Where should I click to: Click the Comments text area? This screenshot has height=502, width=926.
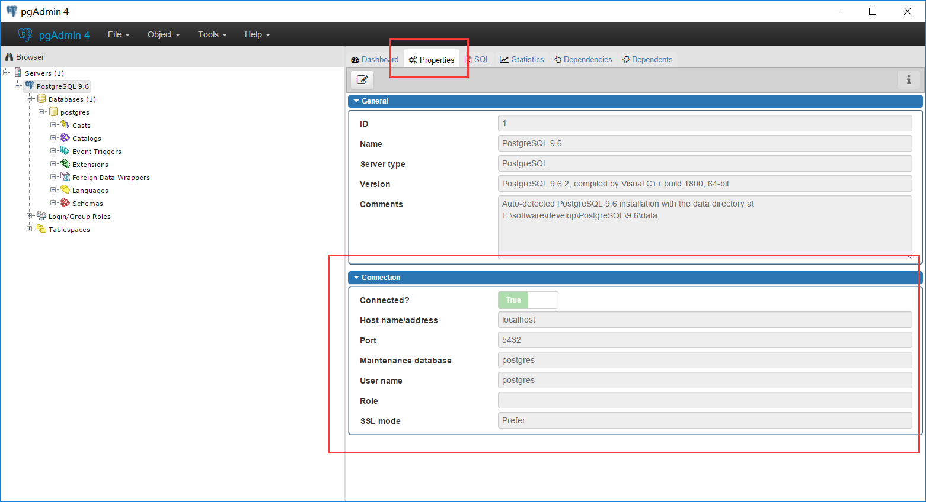point(705,227)
